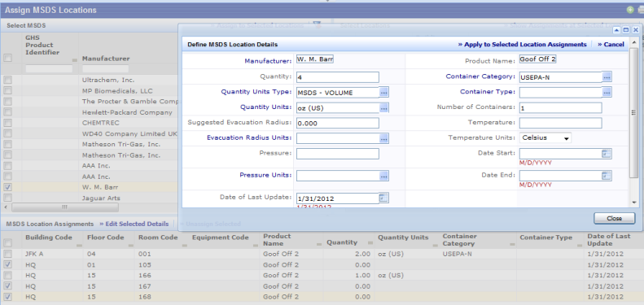Open Container Category column sort menu

point(512,244)
